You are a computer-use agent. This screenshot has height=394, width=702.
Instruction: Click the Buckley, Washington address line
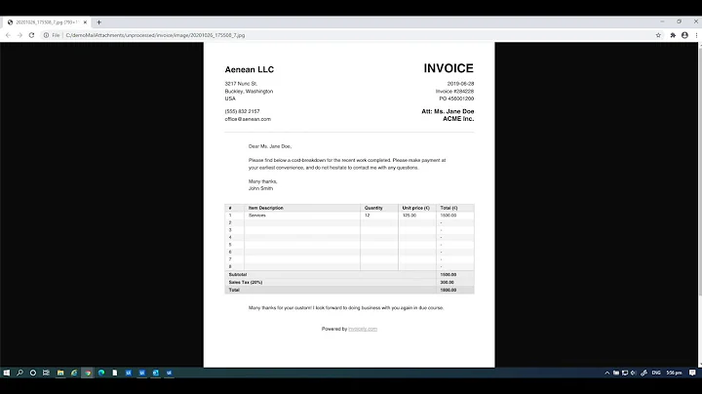[x=249, y=91]
